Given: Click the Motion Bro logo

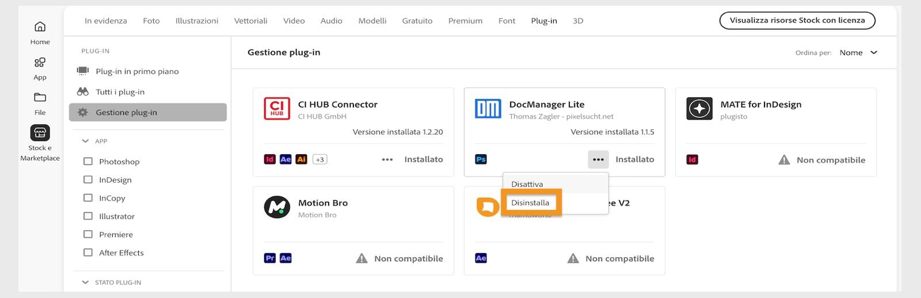Looking at the screenshot, I should pos(277,207).
